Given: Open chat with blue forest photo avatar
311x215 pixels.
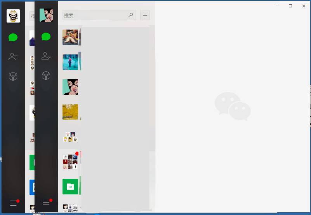Looking at the screenshot, I should [70, 62].
